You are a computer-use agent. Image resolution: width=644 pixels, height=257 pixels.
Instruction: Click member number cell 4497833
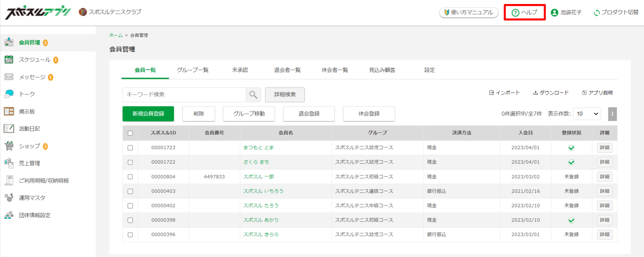coord(214,177)
